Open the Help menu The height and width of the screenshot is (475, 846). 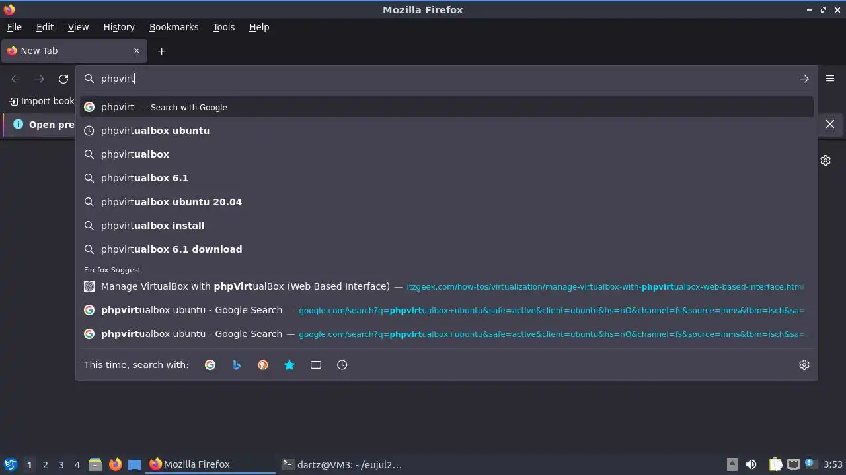(x=259, y=27)
